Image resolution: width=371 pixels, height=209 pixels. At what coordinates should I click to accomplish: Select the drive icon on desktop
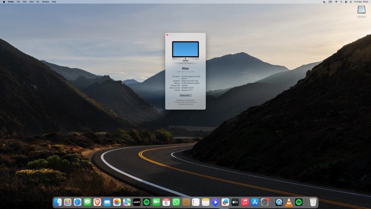pyautogui.click(x=361, y=12)
